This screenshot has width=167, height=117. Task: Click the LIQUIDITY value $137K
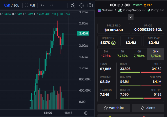tap(105, 43)
